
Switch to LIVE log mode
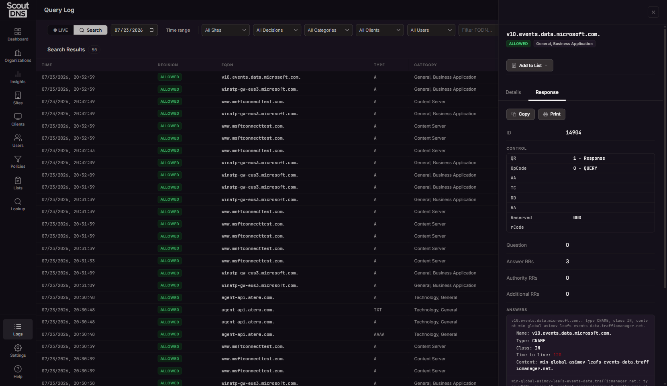point(61,30)
